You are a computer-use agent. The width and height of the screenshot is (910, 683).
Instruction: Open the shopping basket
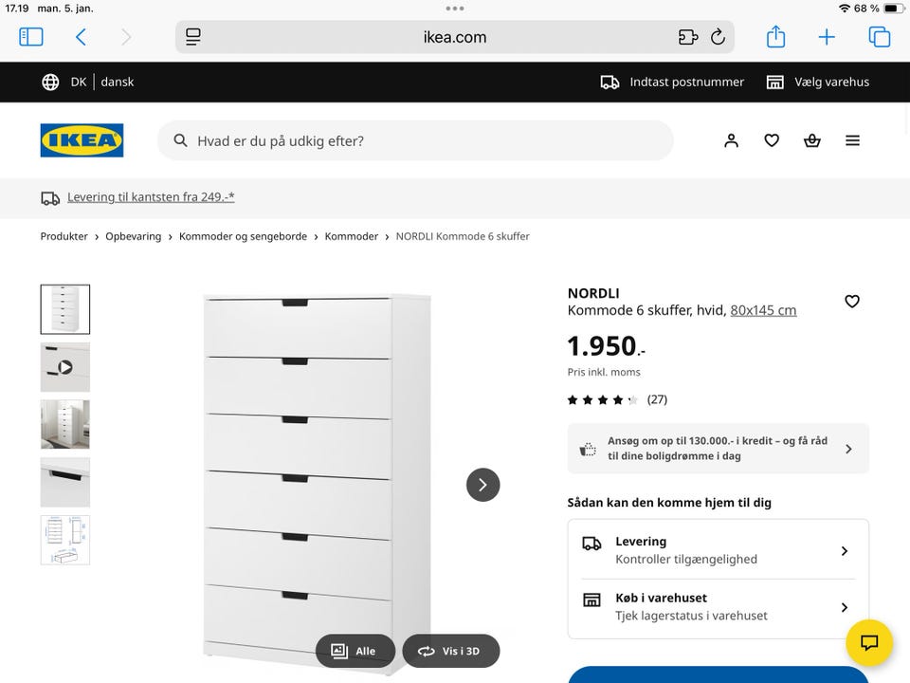[x=812, y=140]
